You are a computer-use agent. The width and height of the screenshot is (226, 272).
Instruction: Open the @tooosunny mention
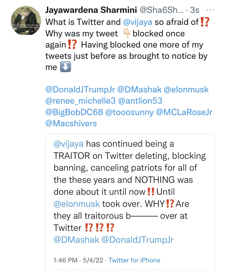(x=130, y=112)
